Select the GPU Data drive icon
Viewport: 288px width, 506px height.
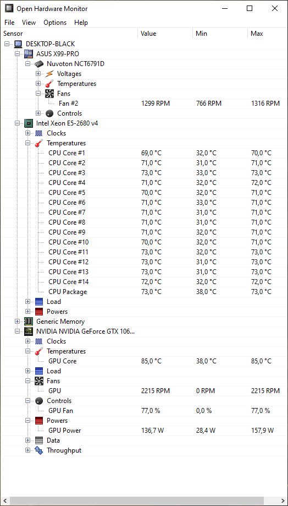[x=39, y=440]
